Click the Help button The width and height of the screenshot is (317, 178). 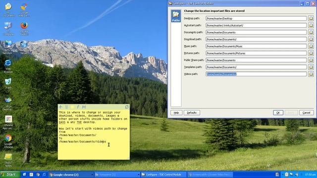[x=176, y=113]
